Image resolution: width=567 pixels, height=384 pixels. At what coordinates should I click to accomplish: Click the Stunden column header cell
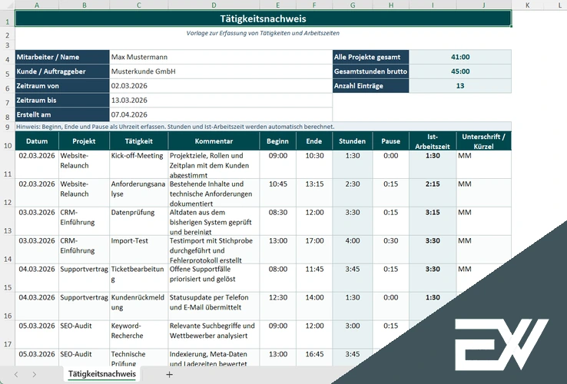point(352,141)
